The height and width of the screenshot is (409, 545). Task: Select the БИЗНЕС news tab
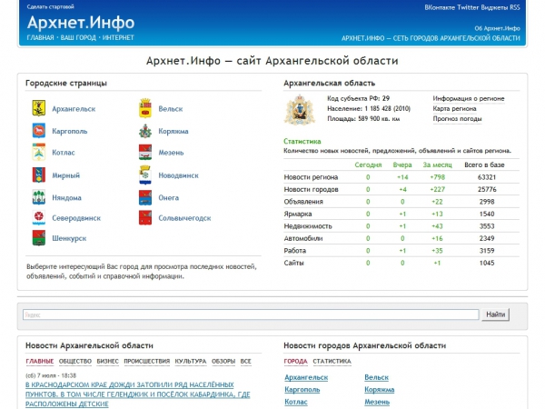(107, 361)
